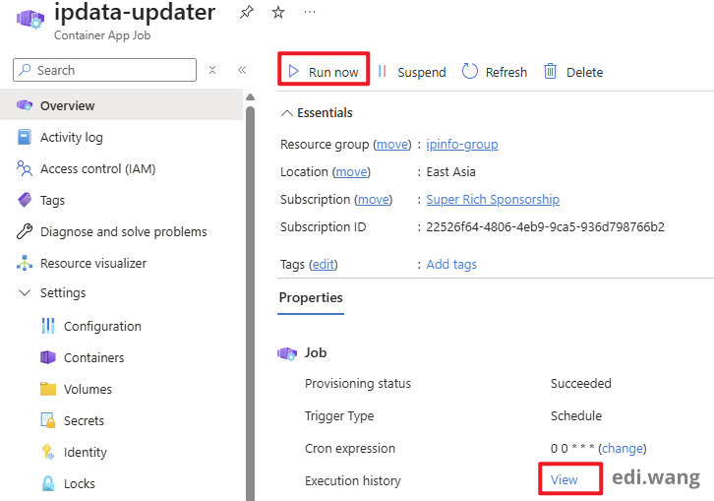The image size is (714, 501).
Task: Collapse the Settings section
Action: (x=25, y=293)
